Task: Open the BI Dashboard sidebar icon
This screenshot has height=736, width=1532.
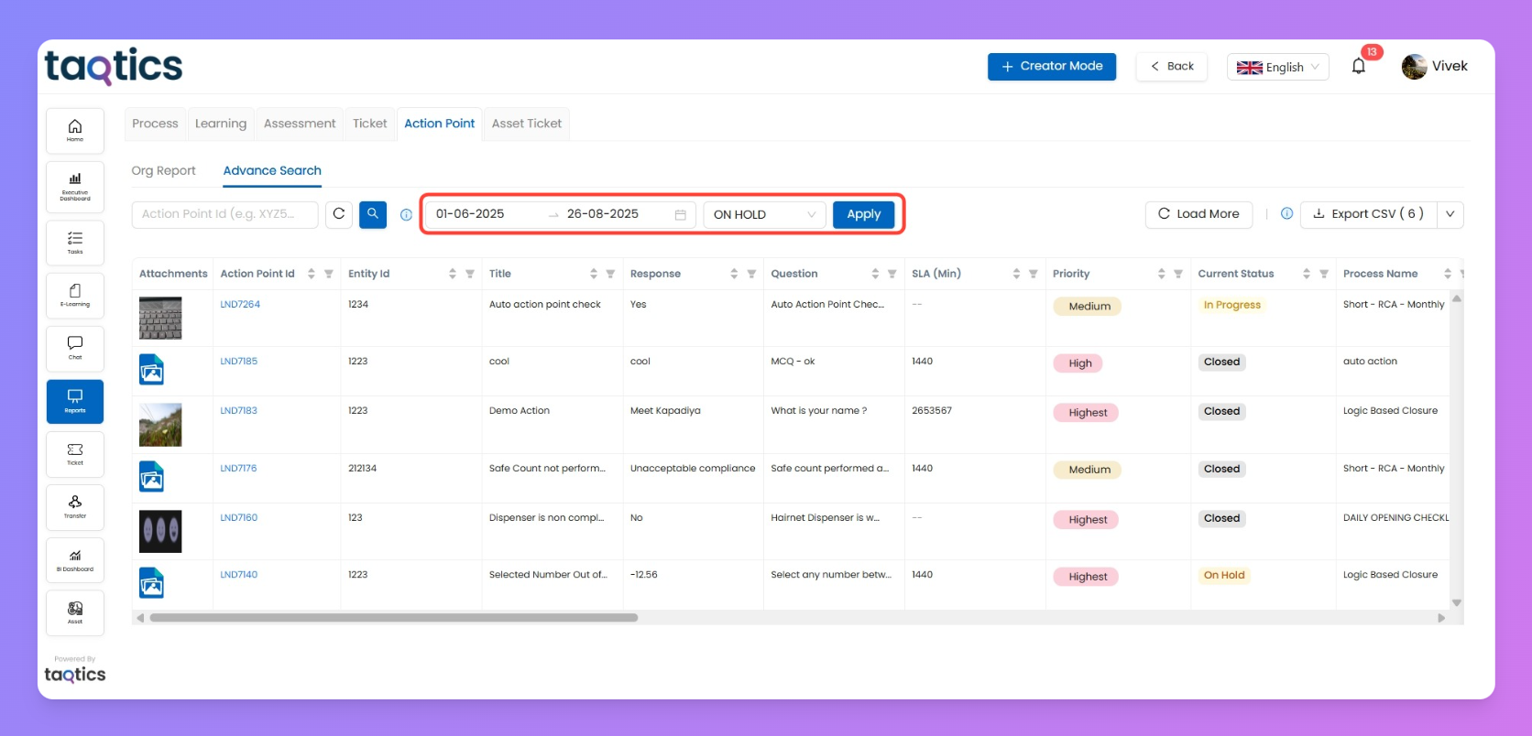Action: [x=75, y=560]
